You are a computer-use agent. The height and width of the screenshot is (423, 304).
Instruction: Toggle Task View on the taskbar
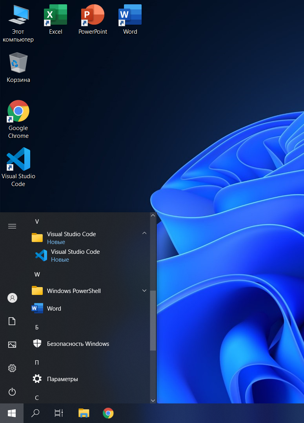(x=59, y=413)
